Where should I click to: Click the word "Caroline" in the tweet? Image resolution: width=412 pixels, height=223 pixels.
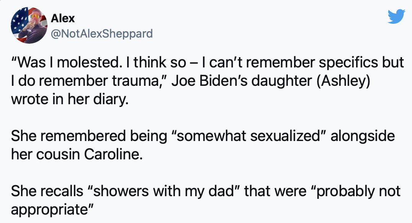(x=113, y=154)
